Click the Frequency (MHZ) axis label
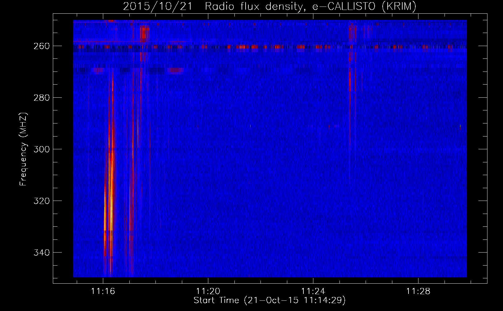503x311 pixels. [x=23, y=149]
